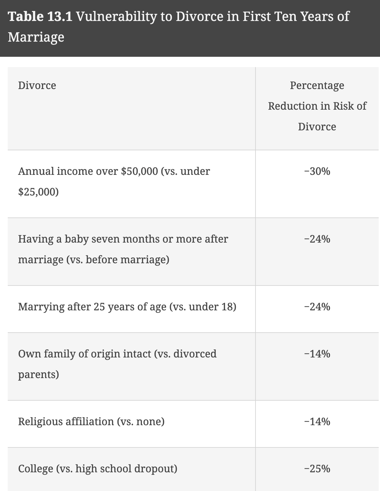This screenshot has height=491, width=380.
Task: Select the −25% value cell
Action: 317,468
